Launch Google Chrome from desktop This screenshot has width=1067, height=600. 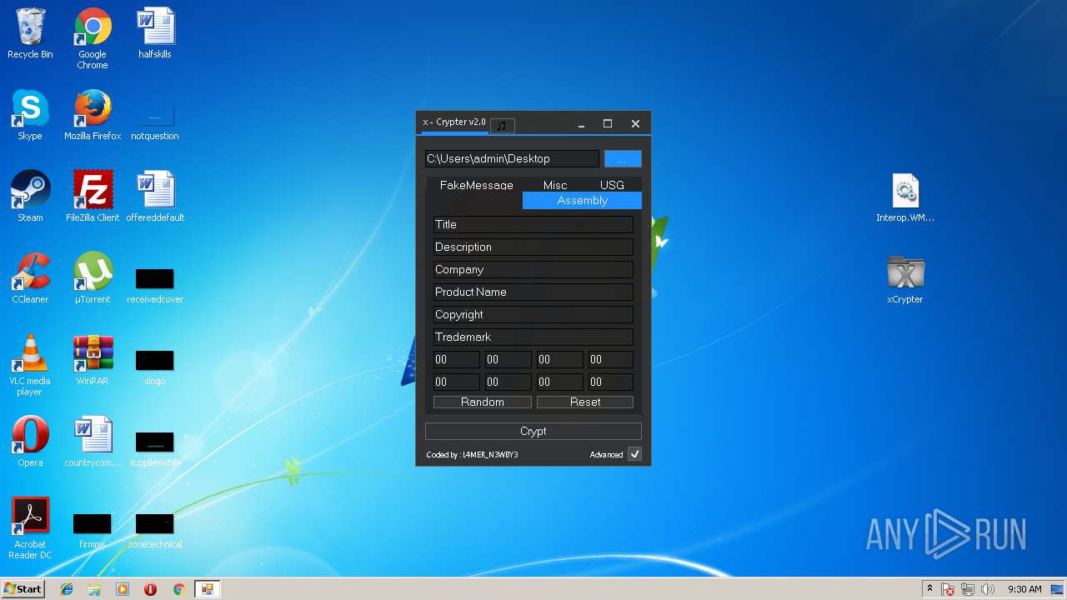[x=93, y=39]
